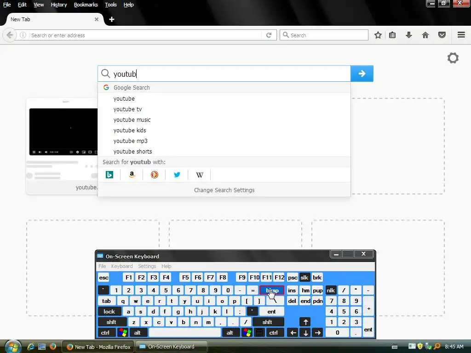
Task: Choose the "youtube tv" suggestion
Action: click(224, 109)
